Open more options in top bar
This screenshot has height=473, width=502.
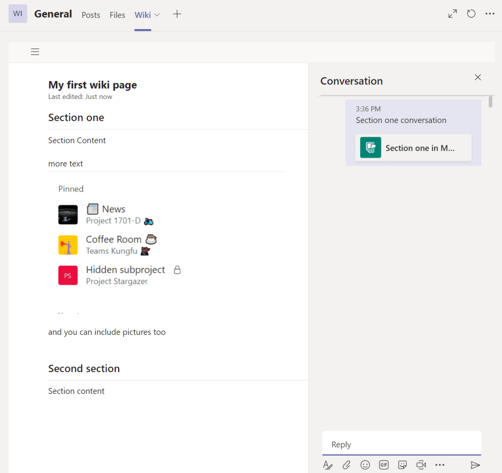pos(490,14)
